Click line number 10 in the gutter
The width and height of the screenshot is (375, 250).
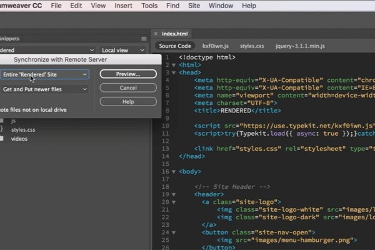(x=165, y=126)
